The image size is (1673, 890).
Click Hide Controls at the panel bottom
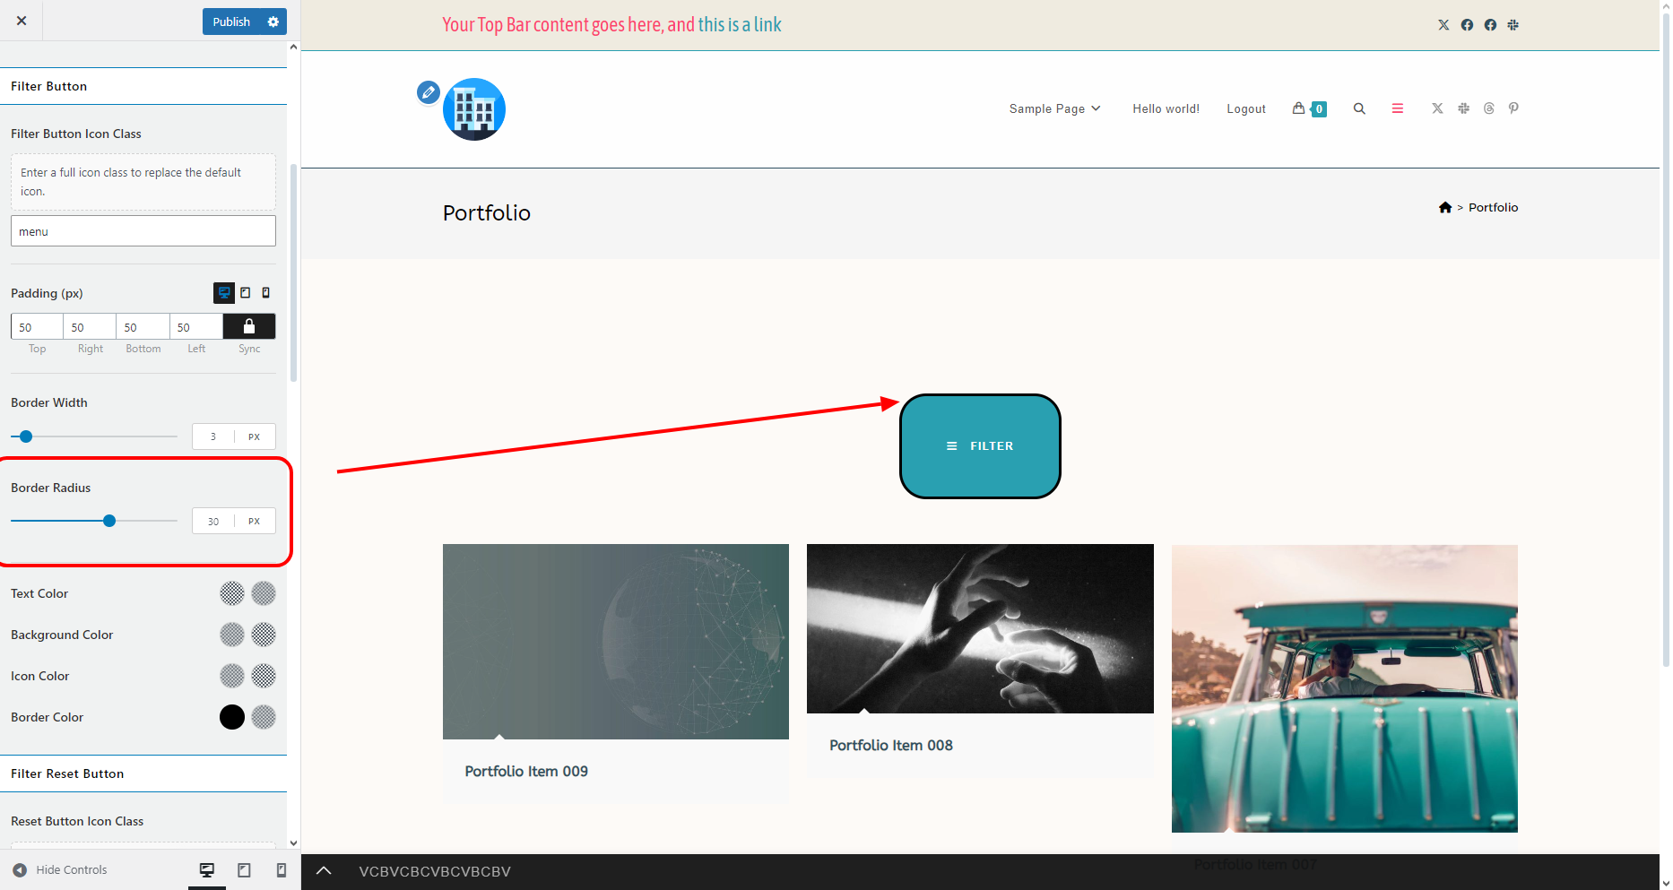point(60,870)
